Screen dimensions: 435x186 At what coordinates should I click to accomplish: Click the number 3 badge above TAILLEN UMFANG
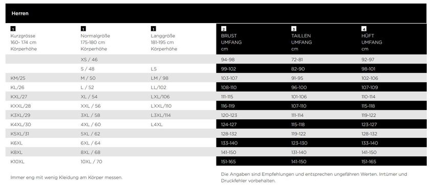tap(294, 29)
